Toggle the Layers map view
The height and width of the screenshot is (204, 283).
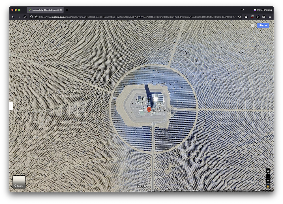pyautogui.click(x=19, y=182)
